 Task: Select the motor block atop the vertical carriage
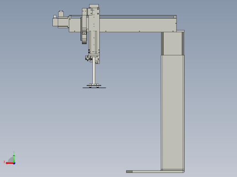tap(94, 6)
